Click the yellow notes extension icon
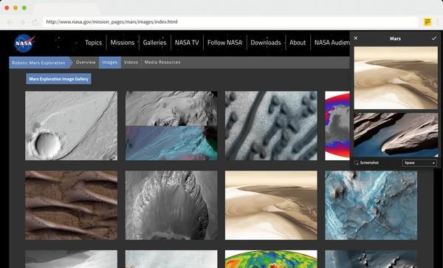The width and height of the screenshot is (443, 268). (427, 21)
